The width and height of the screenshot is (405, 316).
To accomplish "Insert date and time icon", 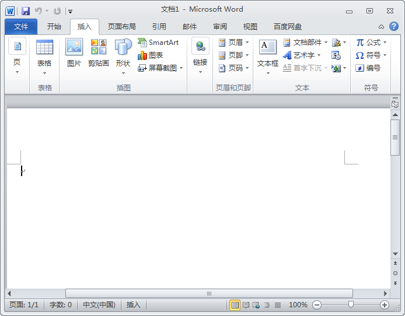I will (336, 55).
